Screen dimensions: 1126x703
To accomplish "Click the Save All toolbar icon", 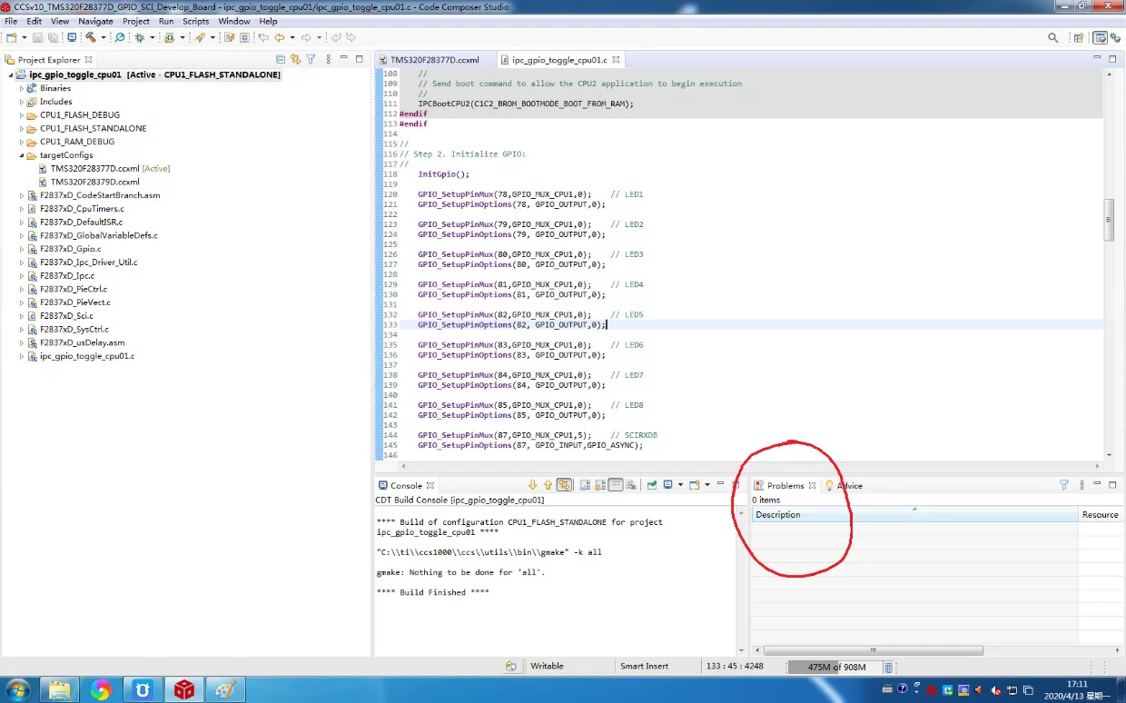I will 53,37.
